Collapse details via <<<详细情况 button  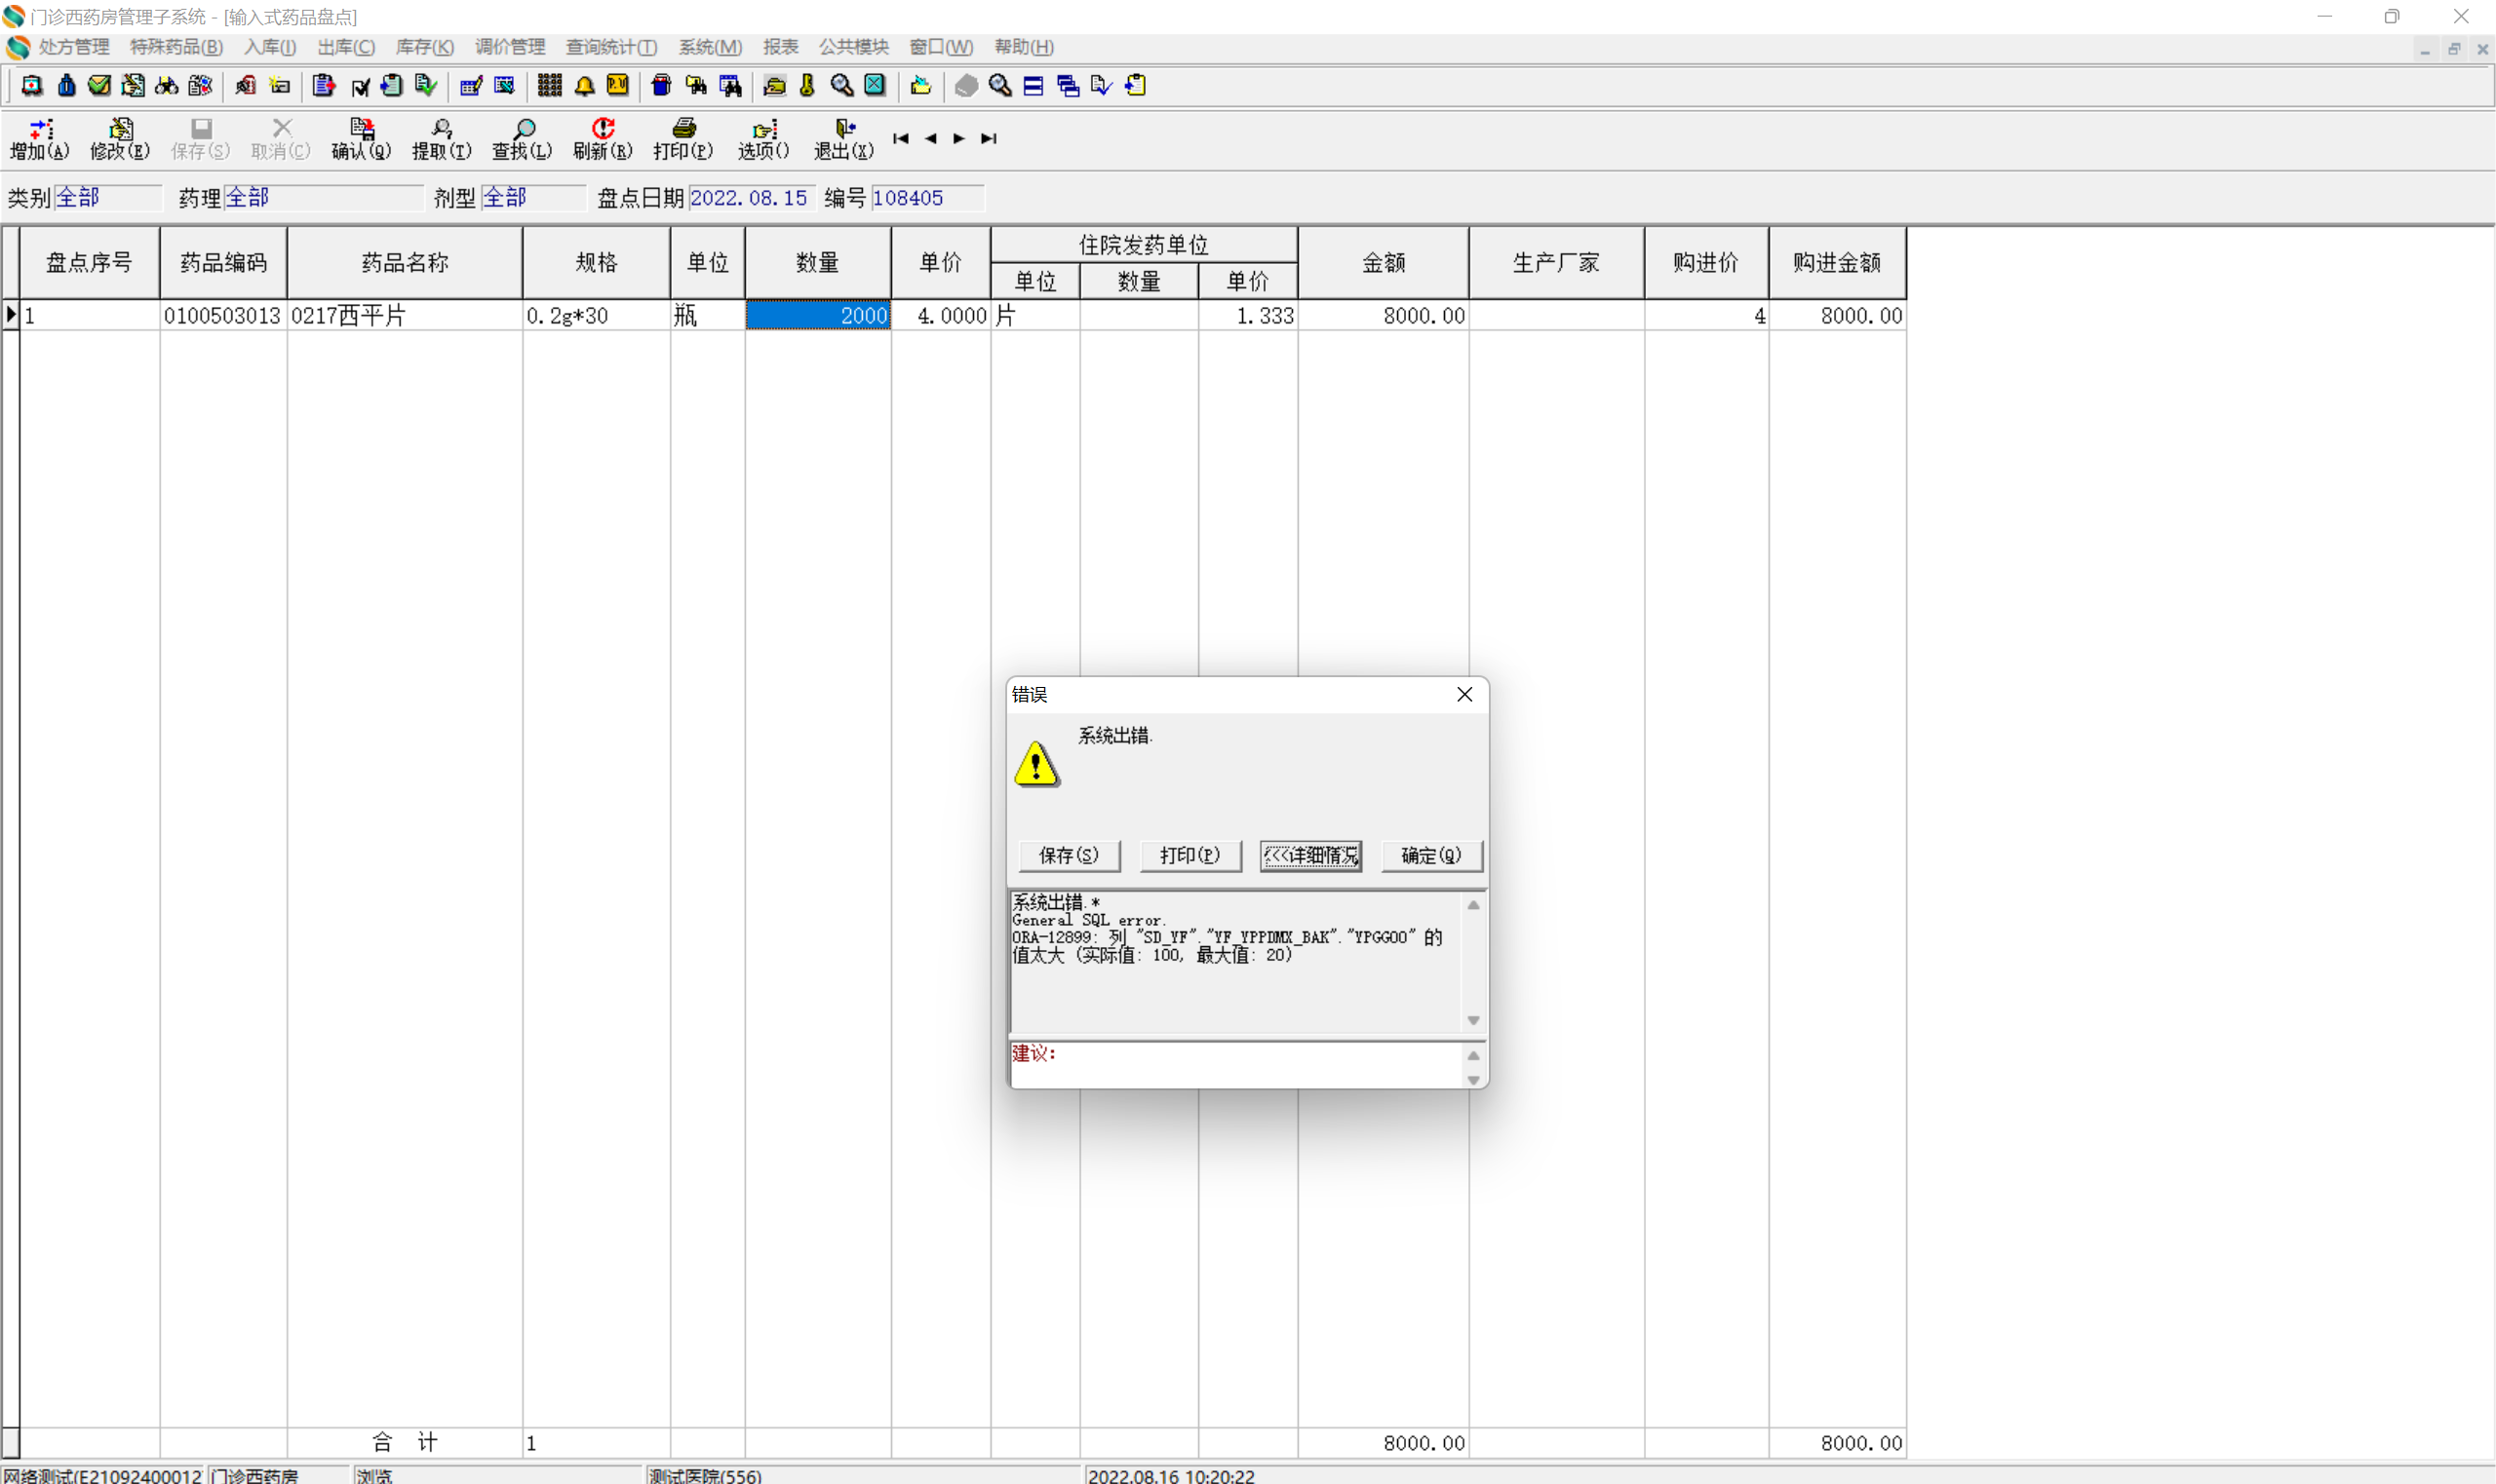[x=1310, y=855]
